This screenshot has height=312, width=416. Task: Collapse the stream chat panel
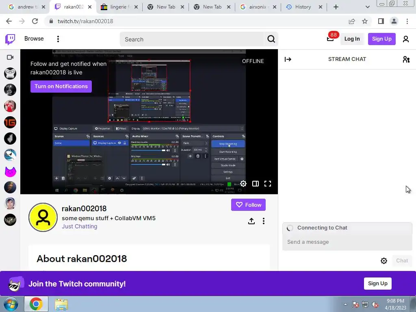[x=288, y=59]
